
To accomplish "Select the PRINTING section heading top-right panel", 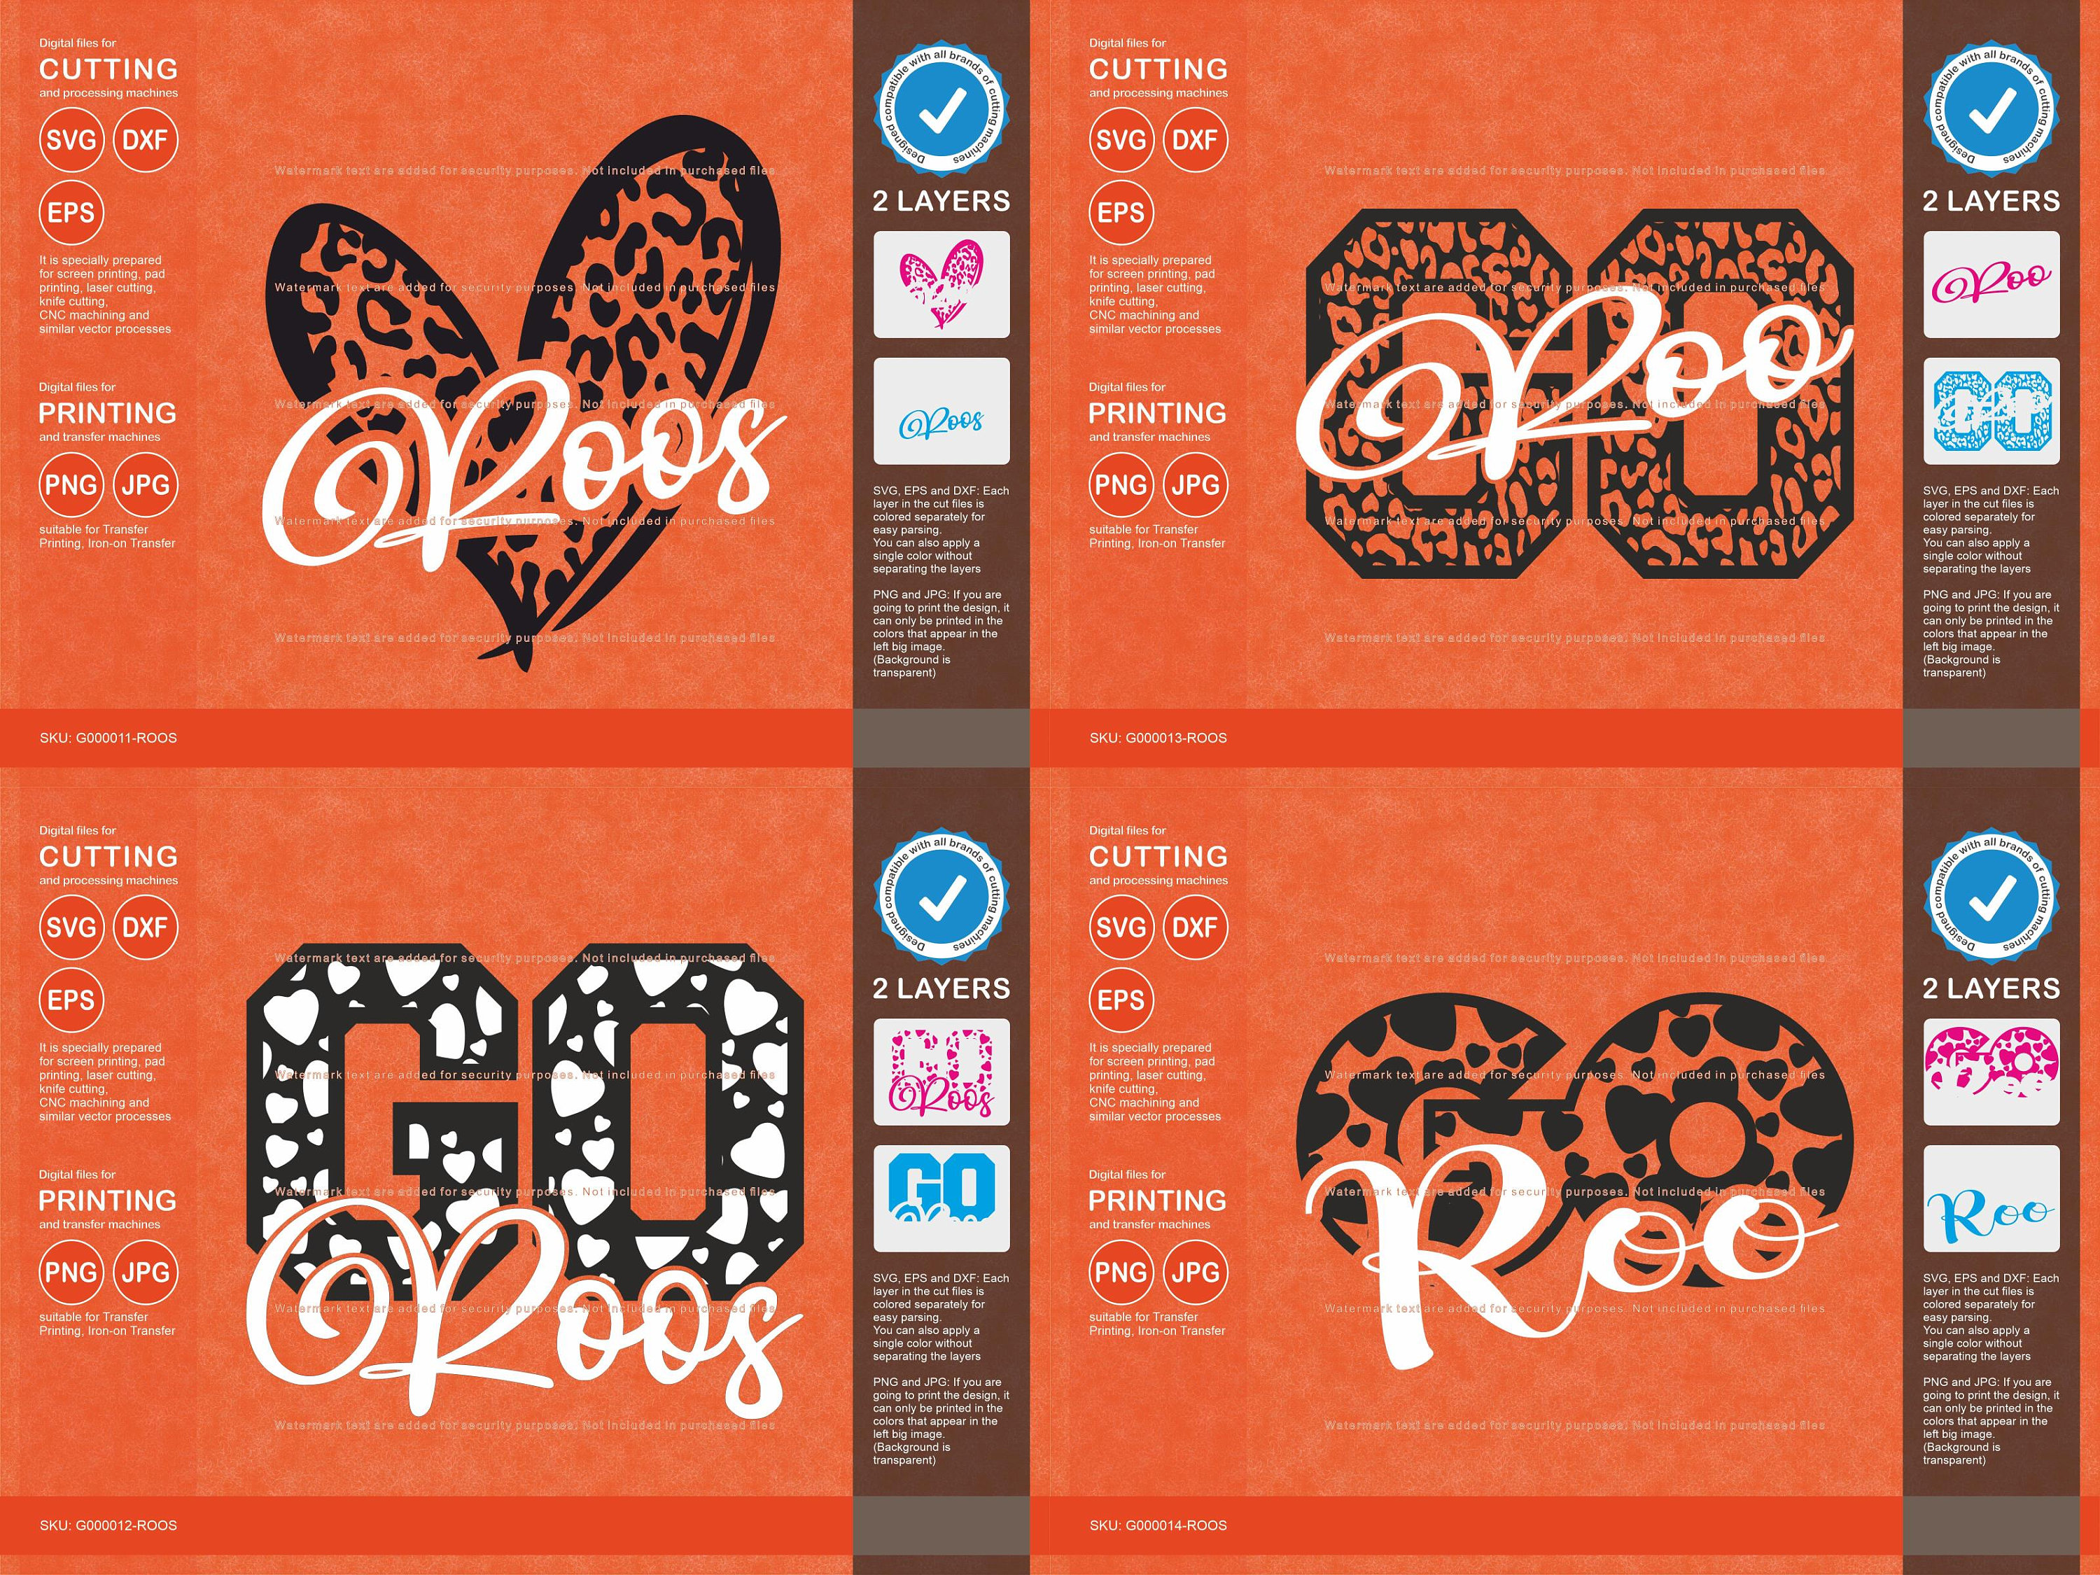I will [x=1157, y=413].
